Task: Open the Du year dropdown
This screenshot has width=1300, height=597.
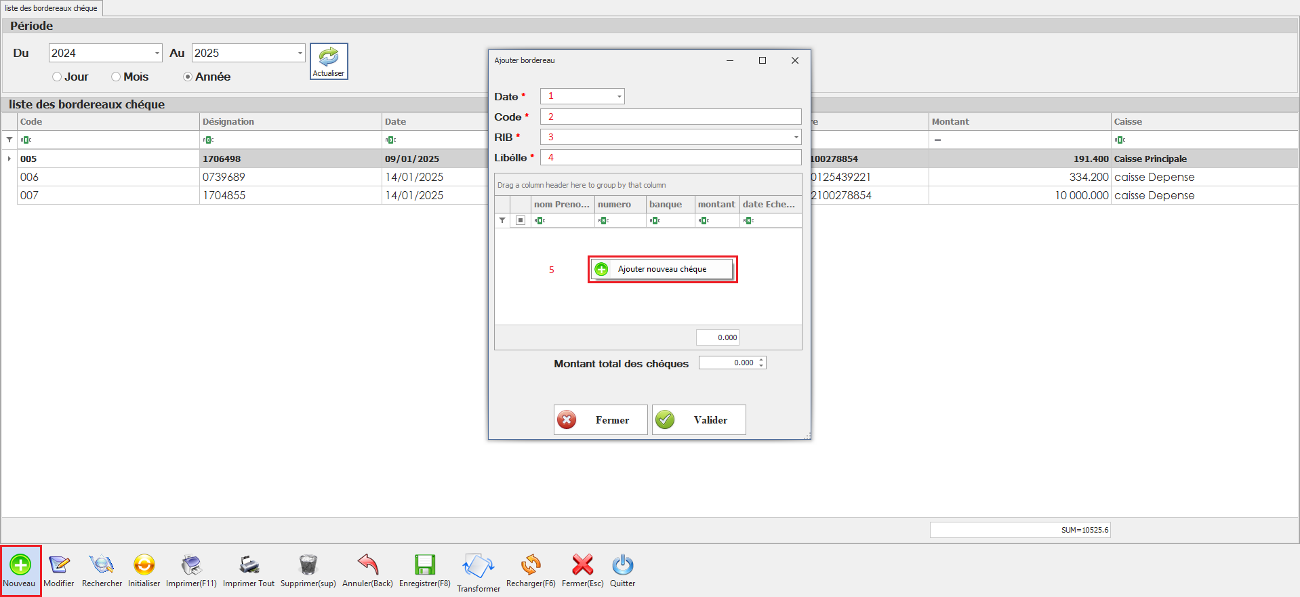Action: click(157, 53)
